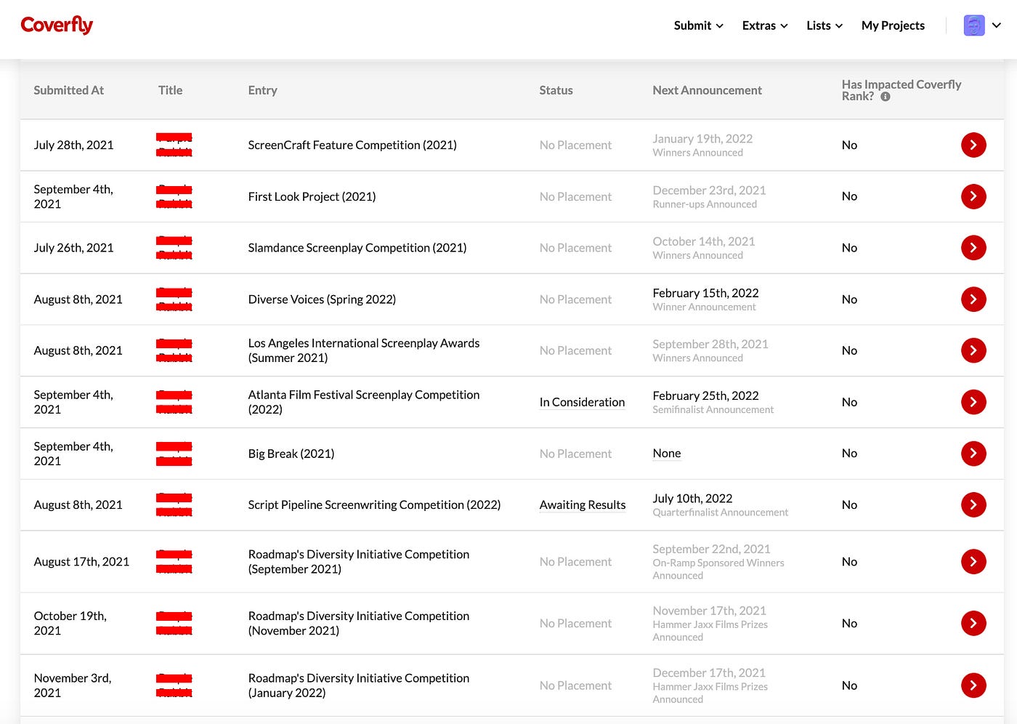Select ScreenCraft Feature Competition (2021) entry text
This screenshot has height=724, width=1017.
[352, 145]
